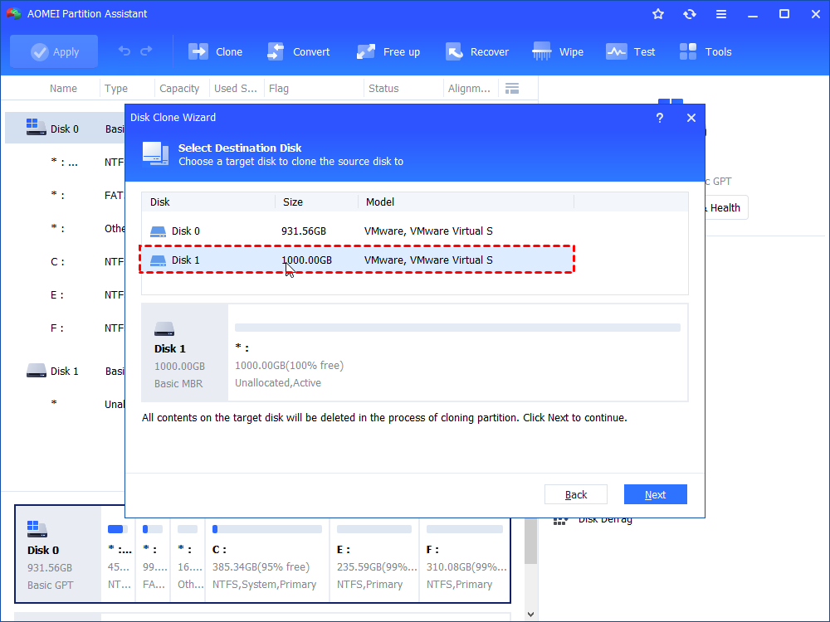Image resolution: width=830 pixels, height=622 pixels.
Task: Click the horizontal scrollbar at the bottom
Action: [249, 615]
